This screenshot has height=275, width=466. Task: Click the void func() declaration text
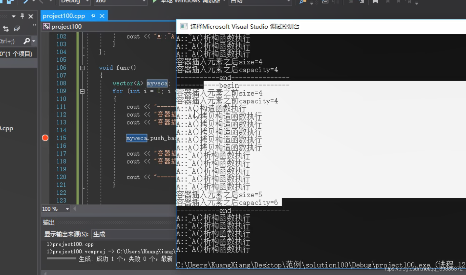click(x=117, y=68)
